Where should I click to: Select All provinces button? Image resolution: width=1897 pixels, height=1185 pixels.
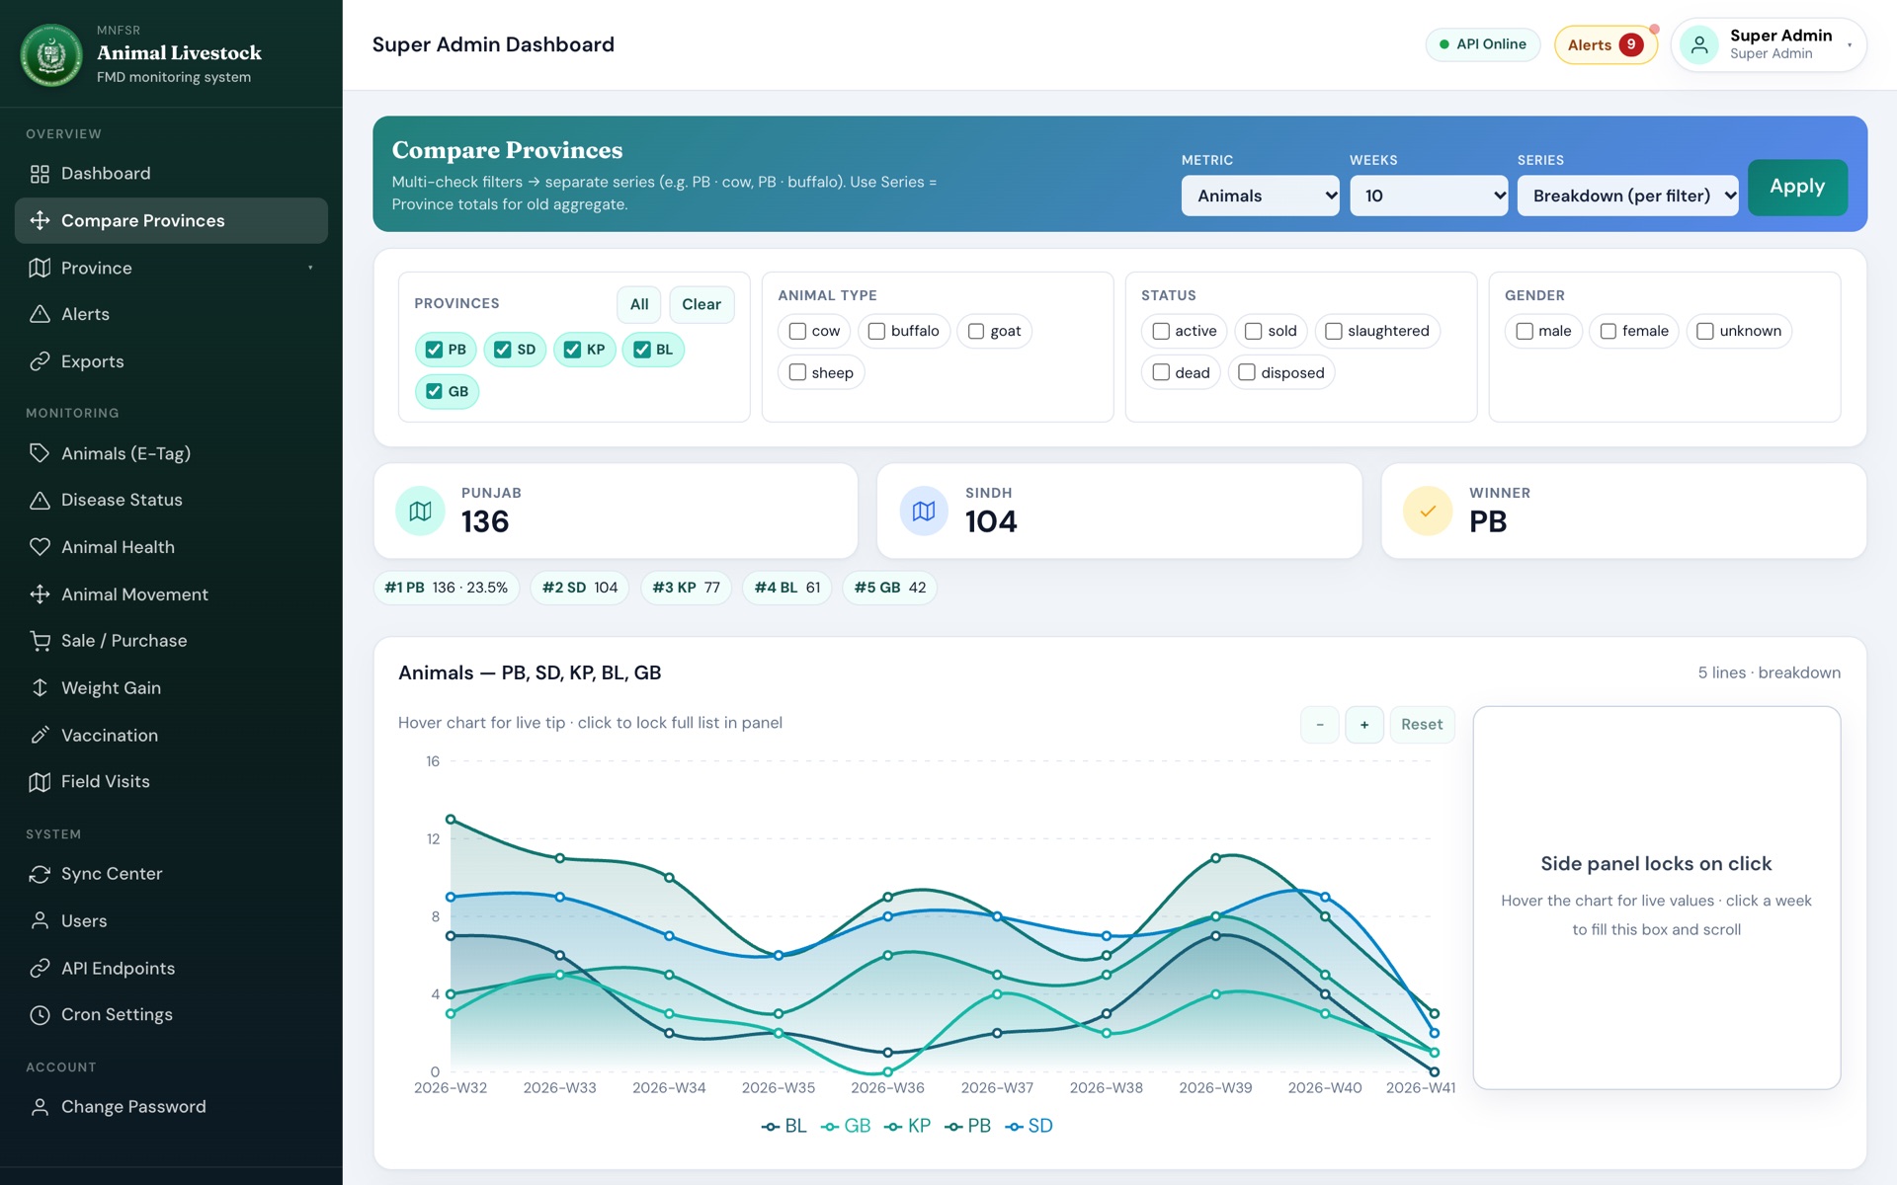click(639, 304)
